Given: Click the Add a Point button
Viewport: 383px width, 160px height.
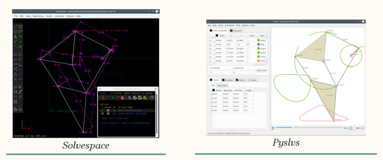Looking at the screenshot, I should [x=262, y=70].
